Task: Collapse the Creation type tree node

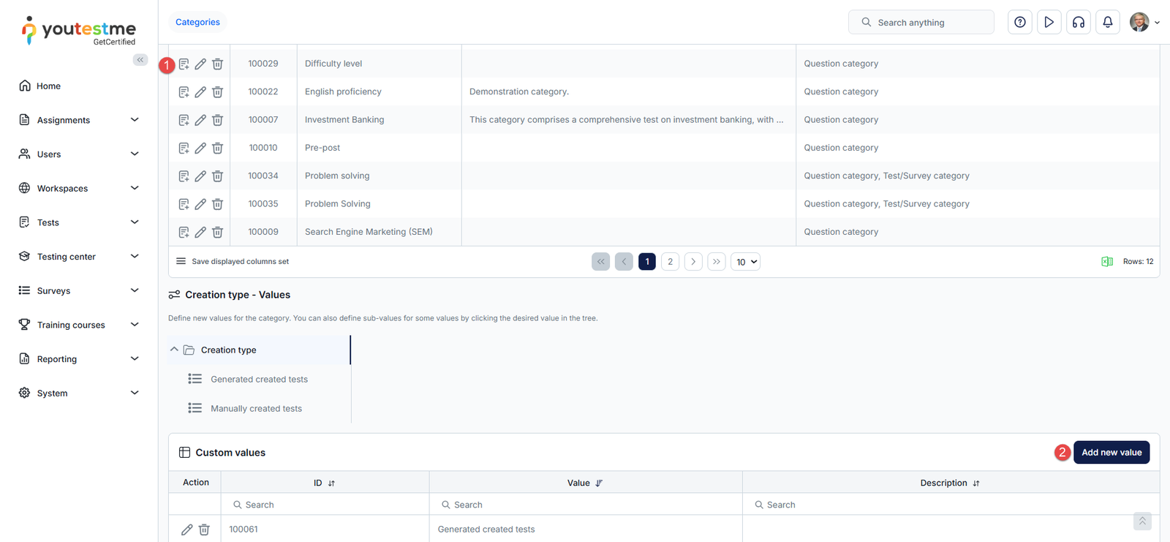Action: [174, 350]
